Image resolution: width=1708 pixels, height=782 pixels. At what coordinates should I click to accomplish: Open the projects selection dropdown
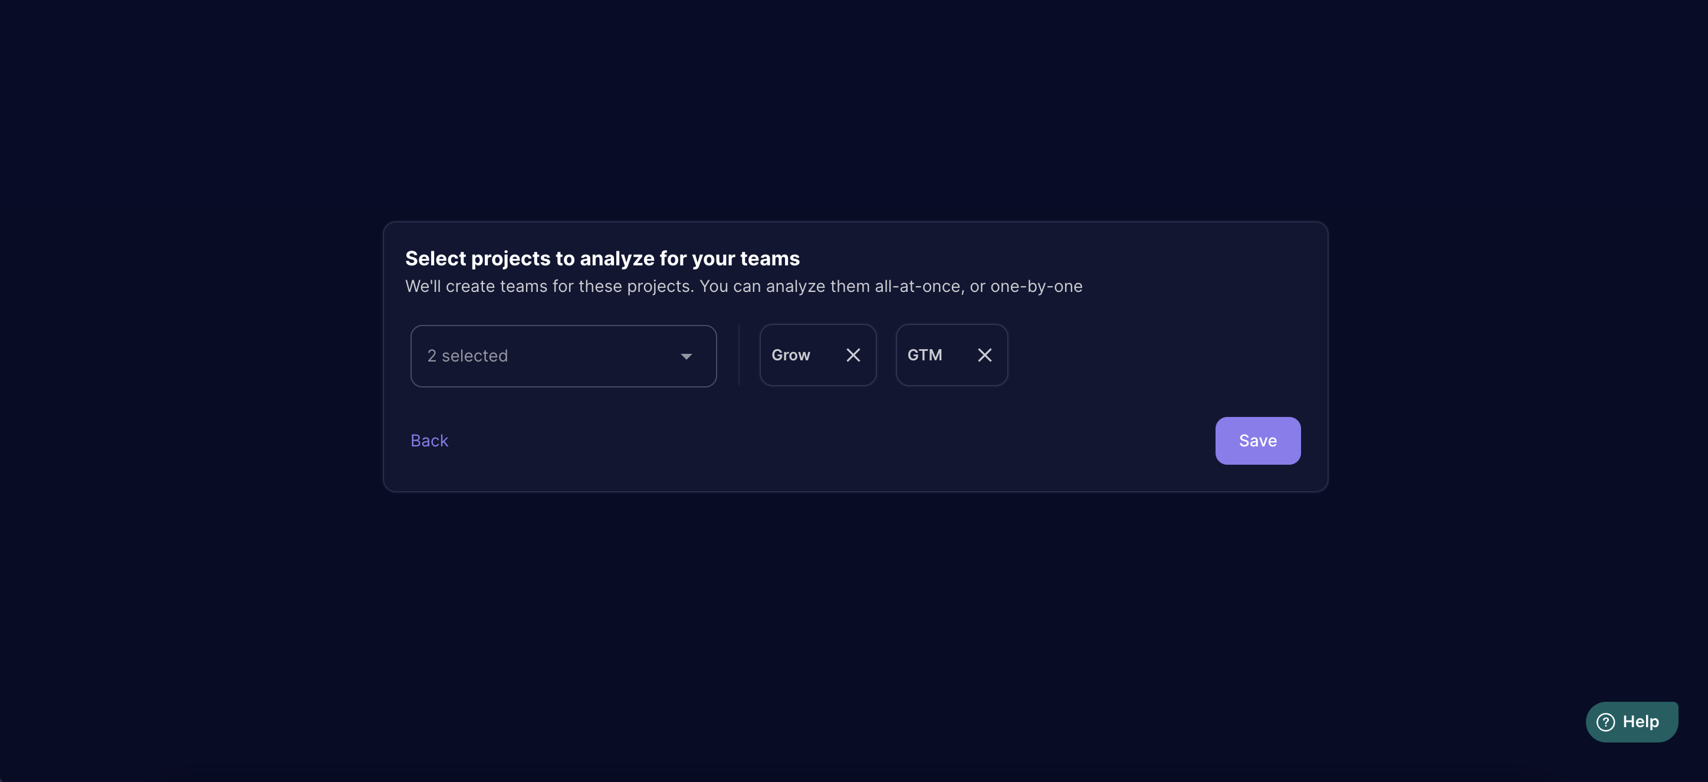[563, 356]
